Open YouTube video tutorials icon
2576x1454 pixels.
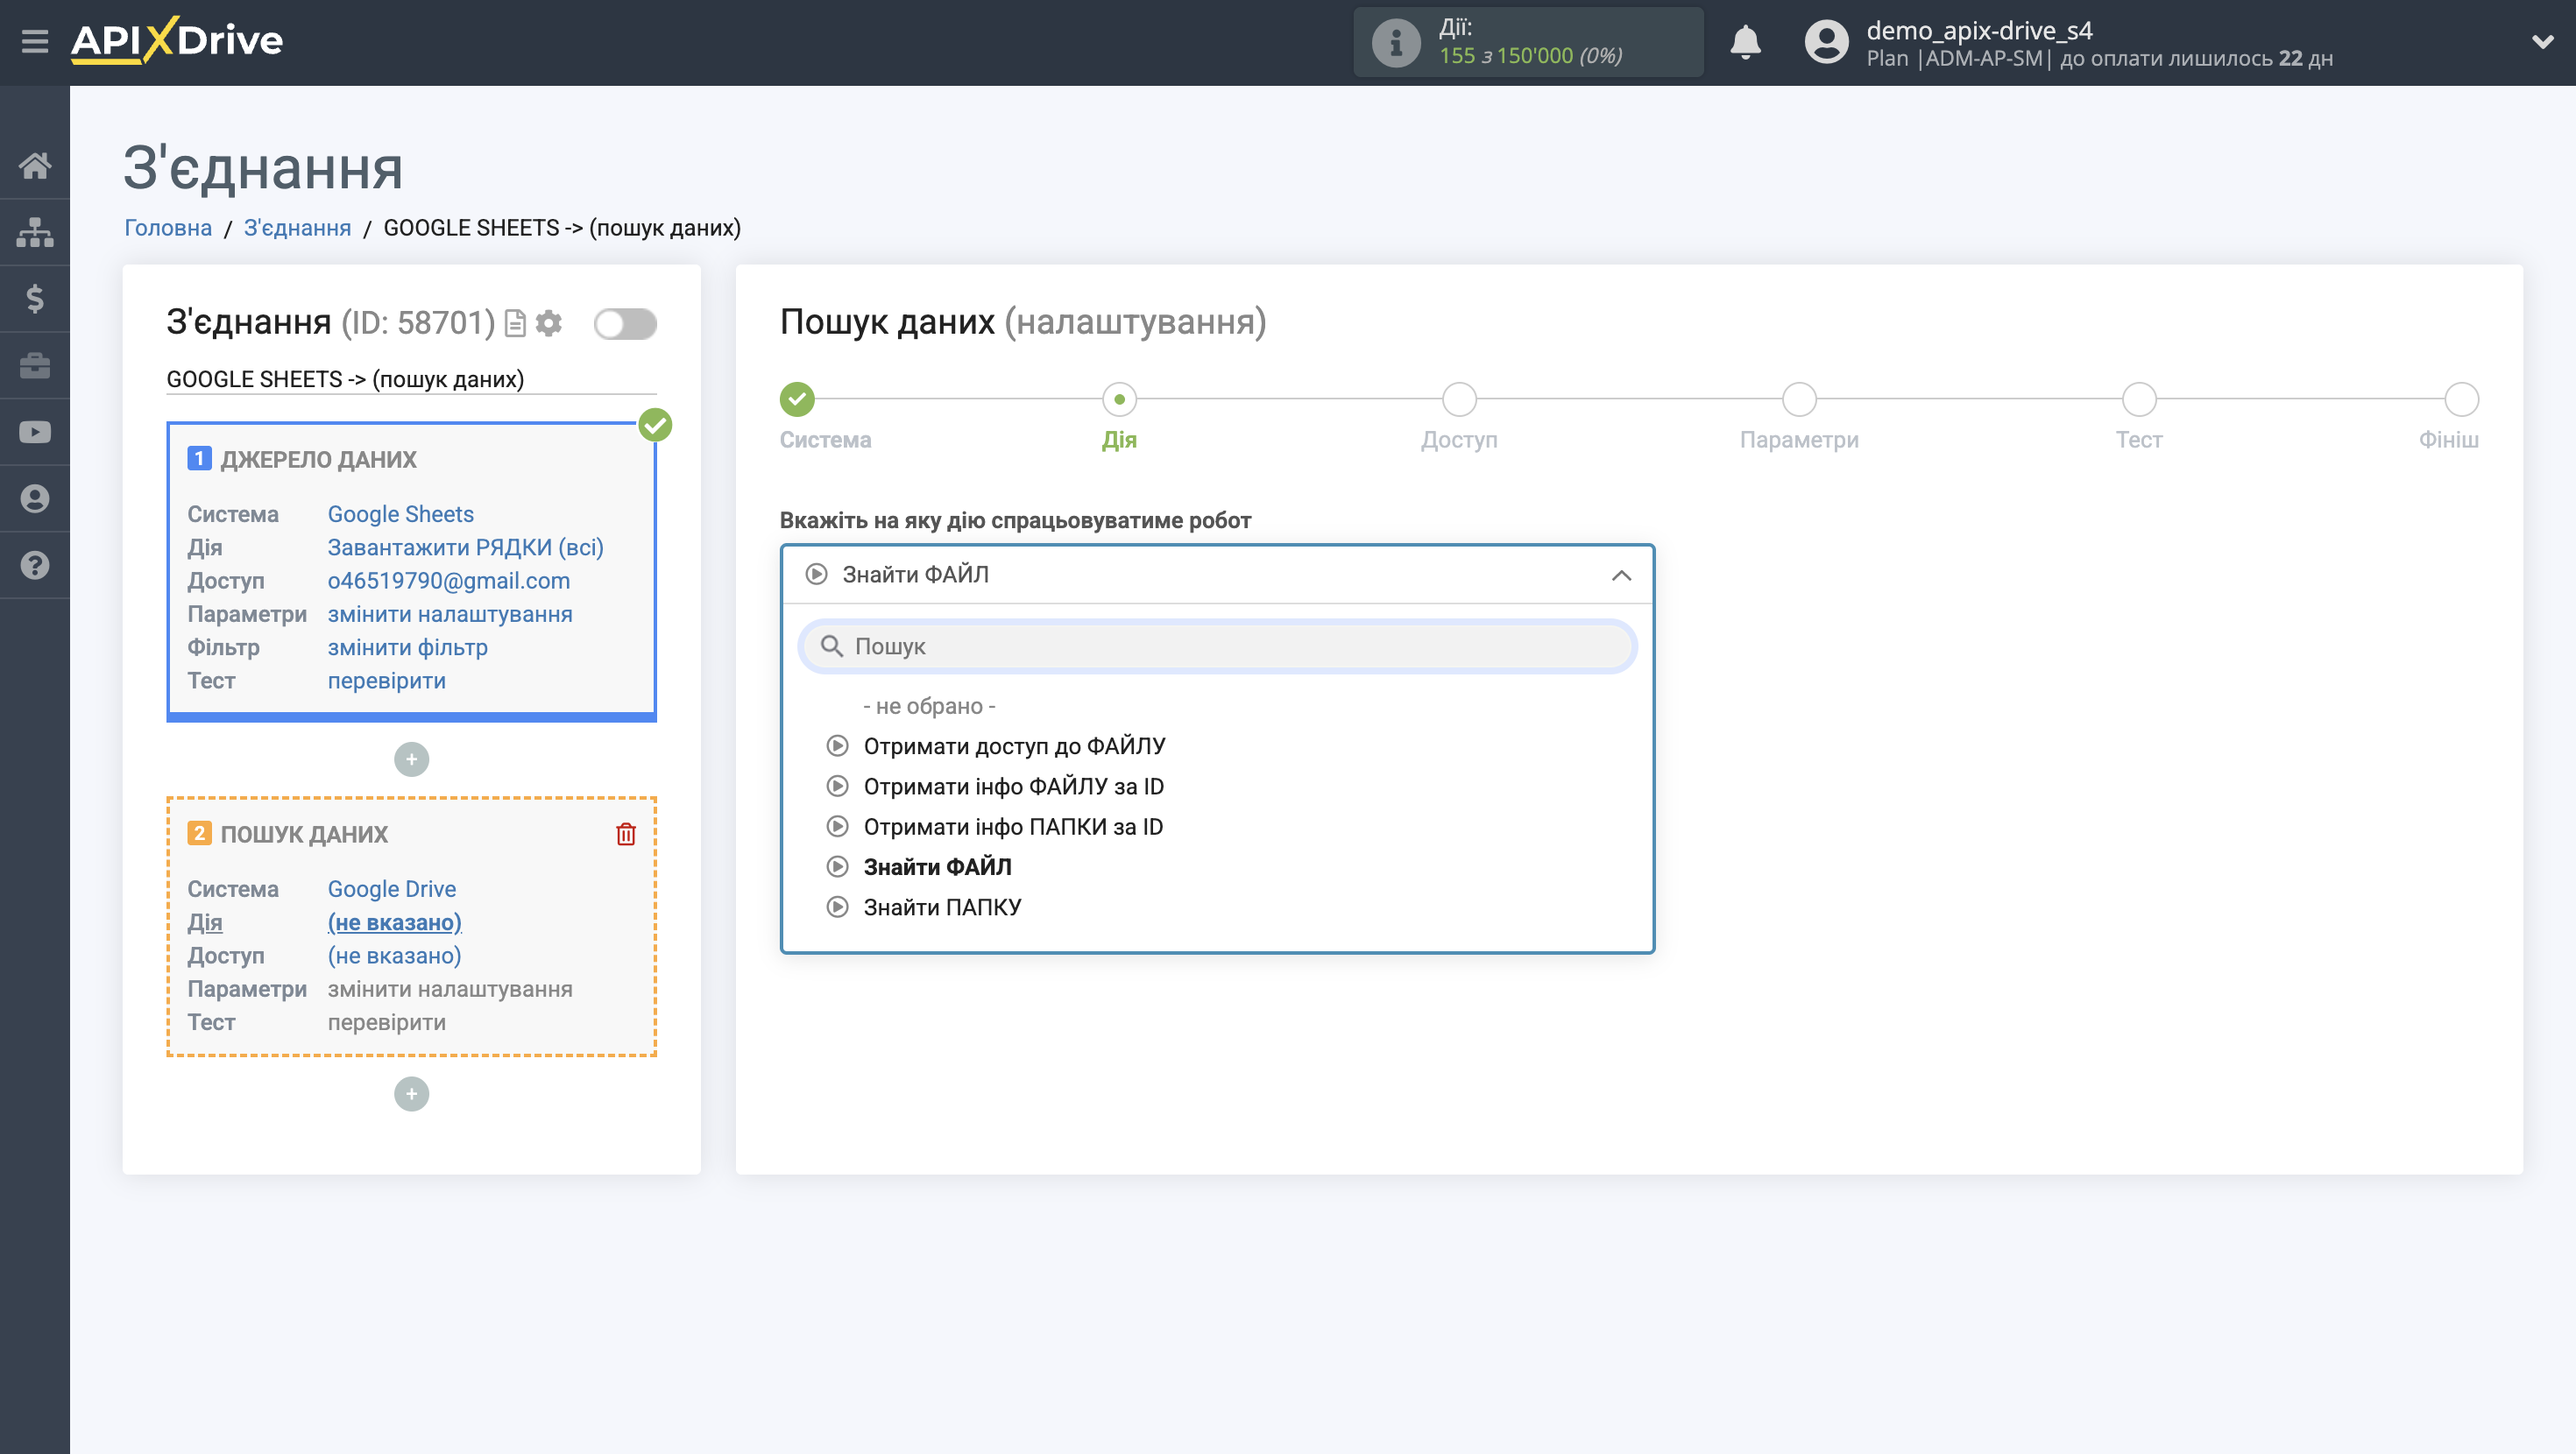coord(35,432)
